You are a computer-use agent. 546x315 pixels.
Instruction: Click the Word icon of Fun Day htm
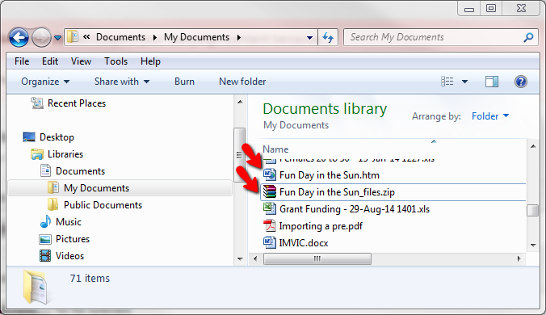coord(270,174)
